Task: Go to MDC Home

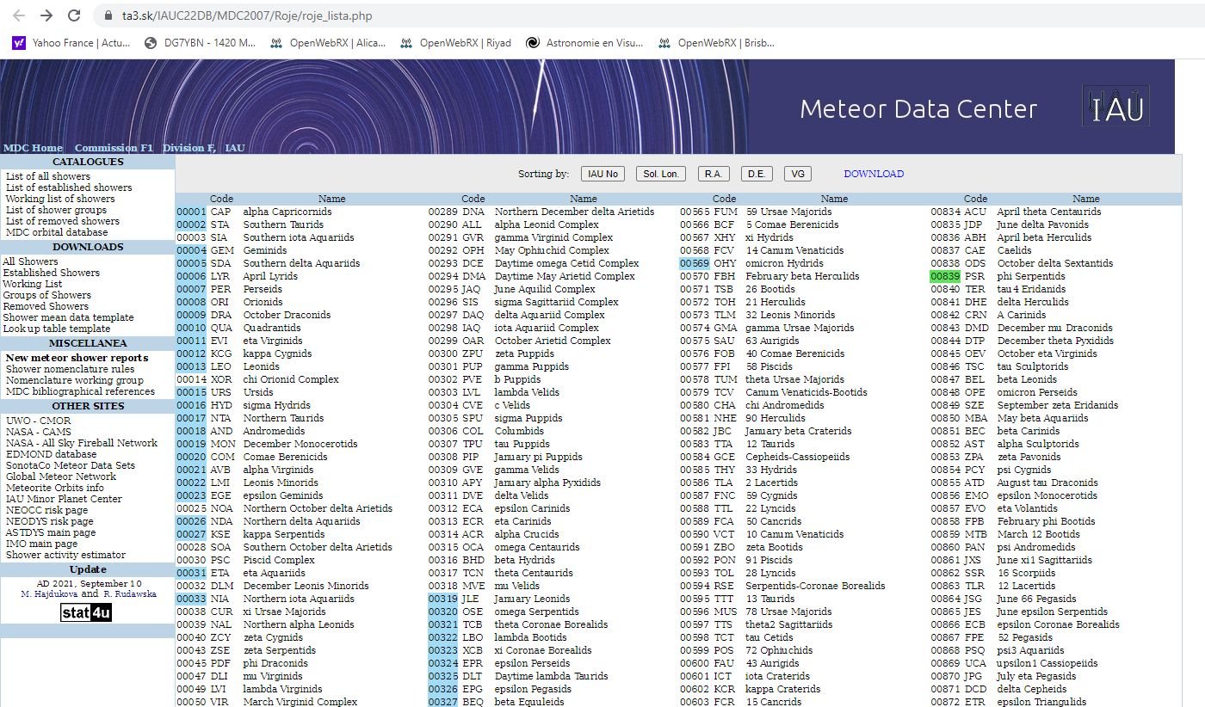Action: click(33, 148)
